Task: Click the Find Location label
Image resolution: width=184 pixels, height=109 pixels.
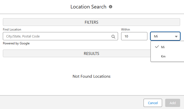Action: pyautogui.click(x=12, y=29)
